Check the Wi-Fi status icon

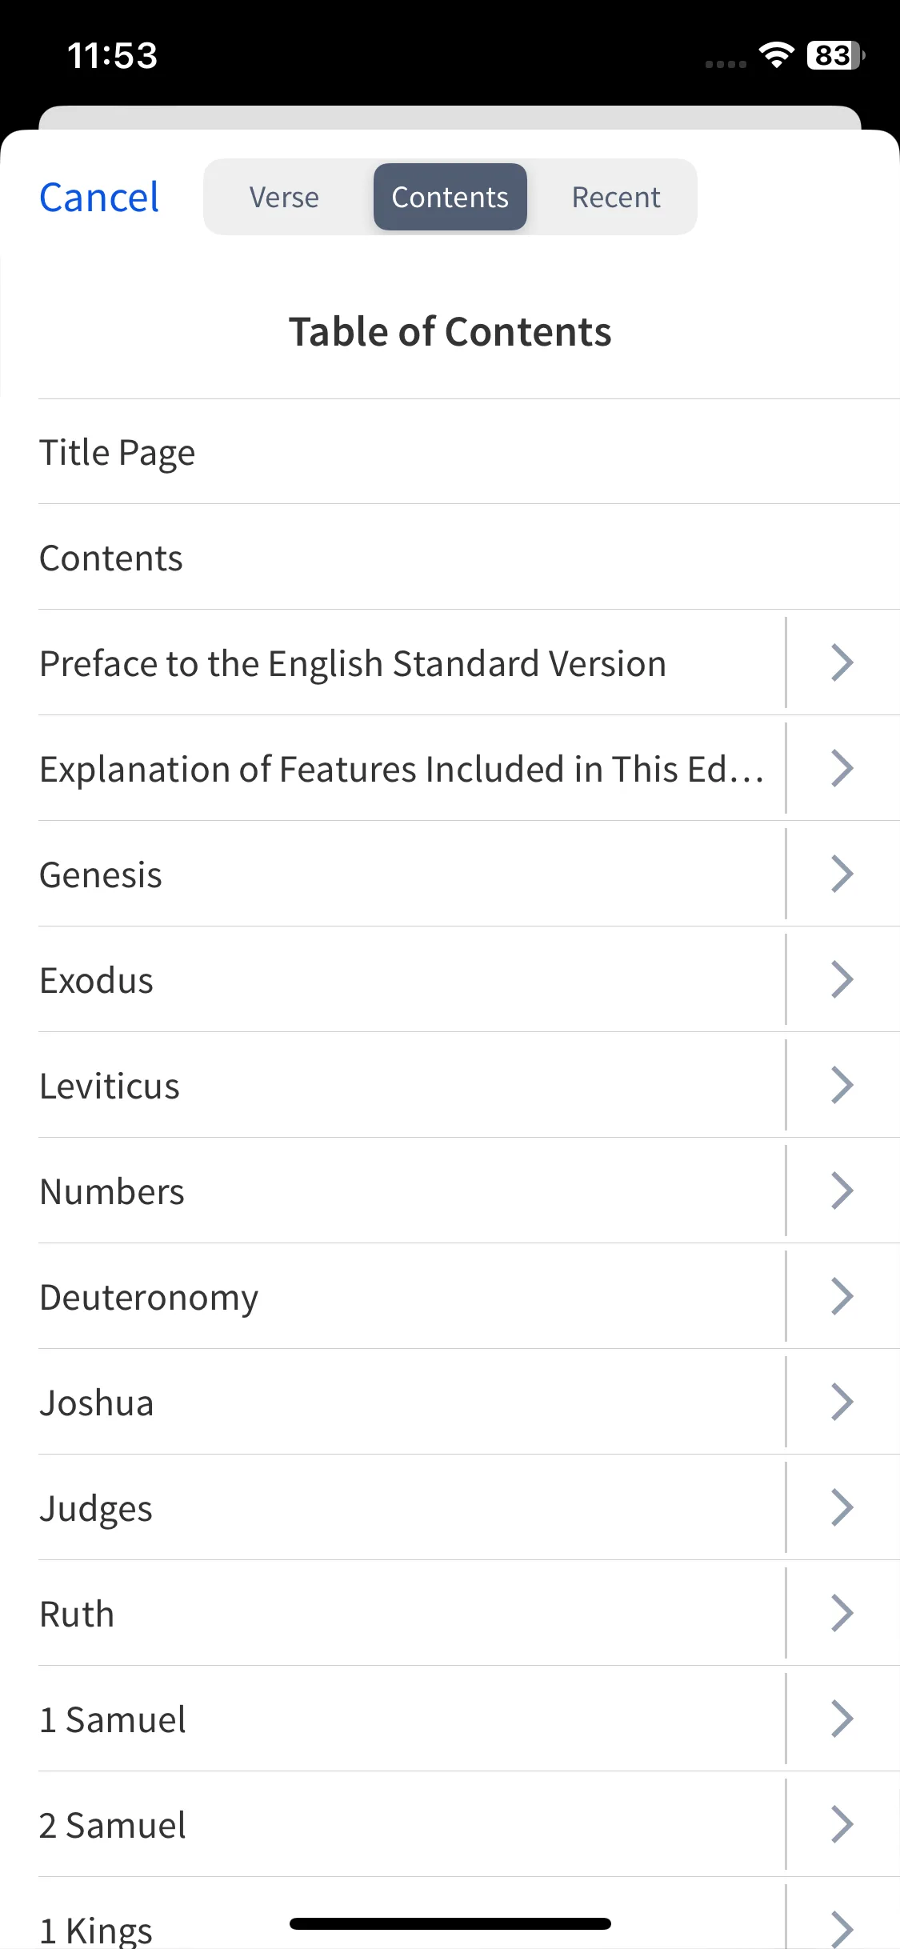[x=776, y=54]
